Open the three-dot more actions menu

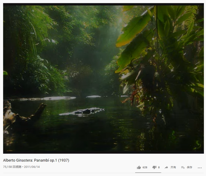[x=200, y=168]
